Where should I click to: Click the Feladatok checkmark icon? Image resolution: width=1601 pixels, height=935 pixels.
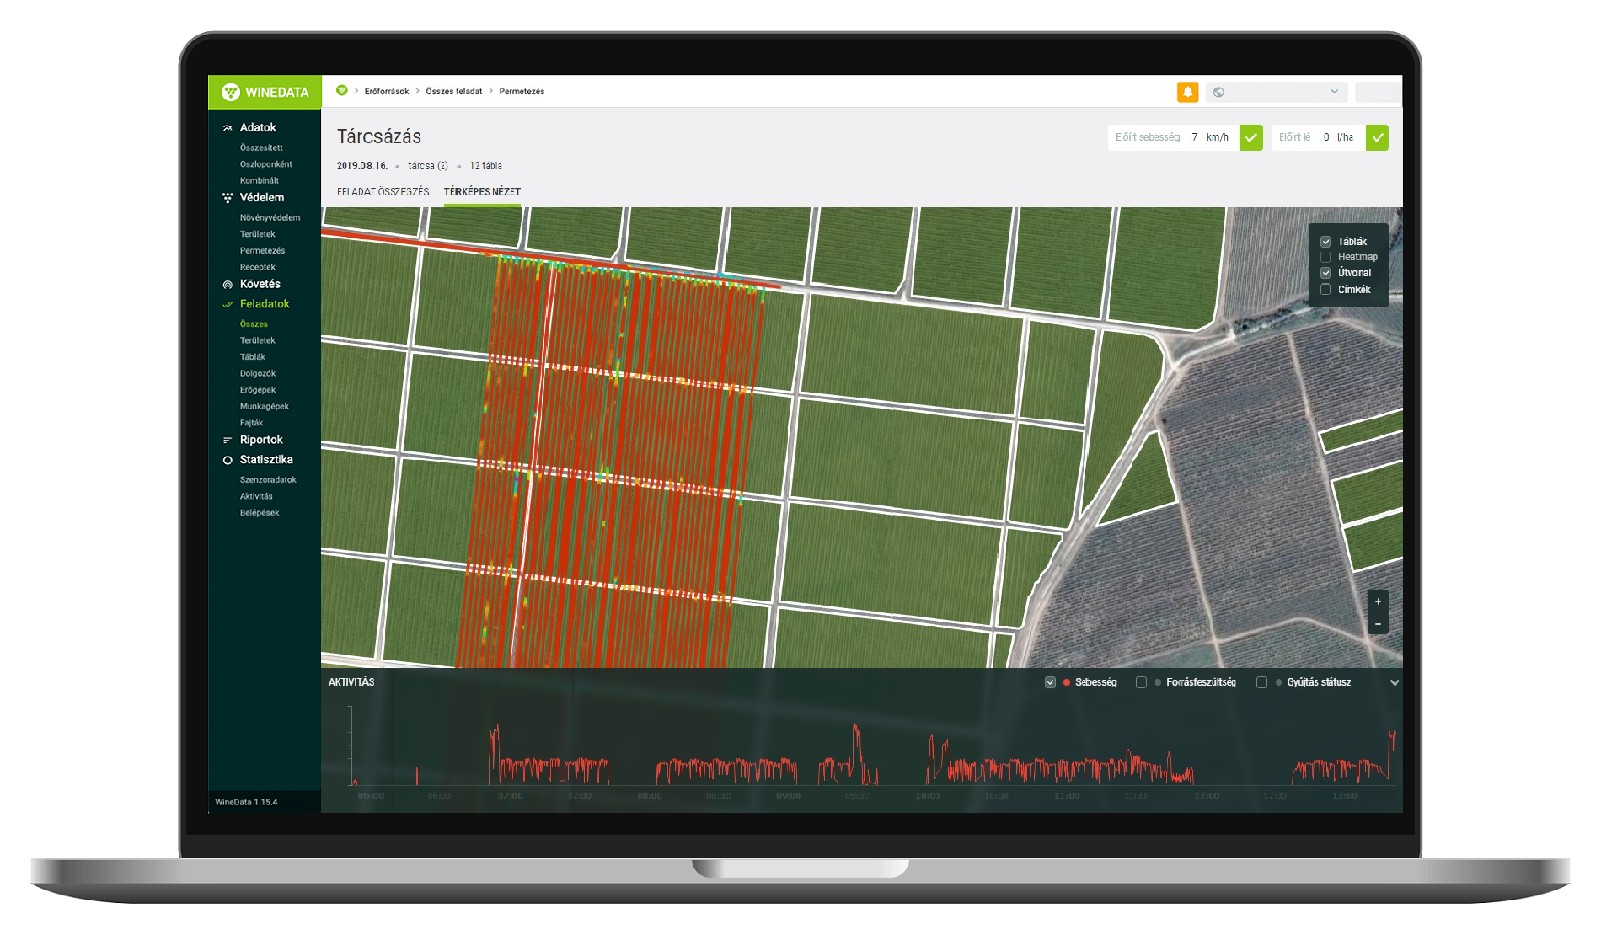click(228, 304)
